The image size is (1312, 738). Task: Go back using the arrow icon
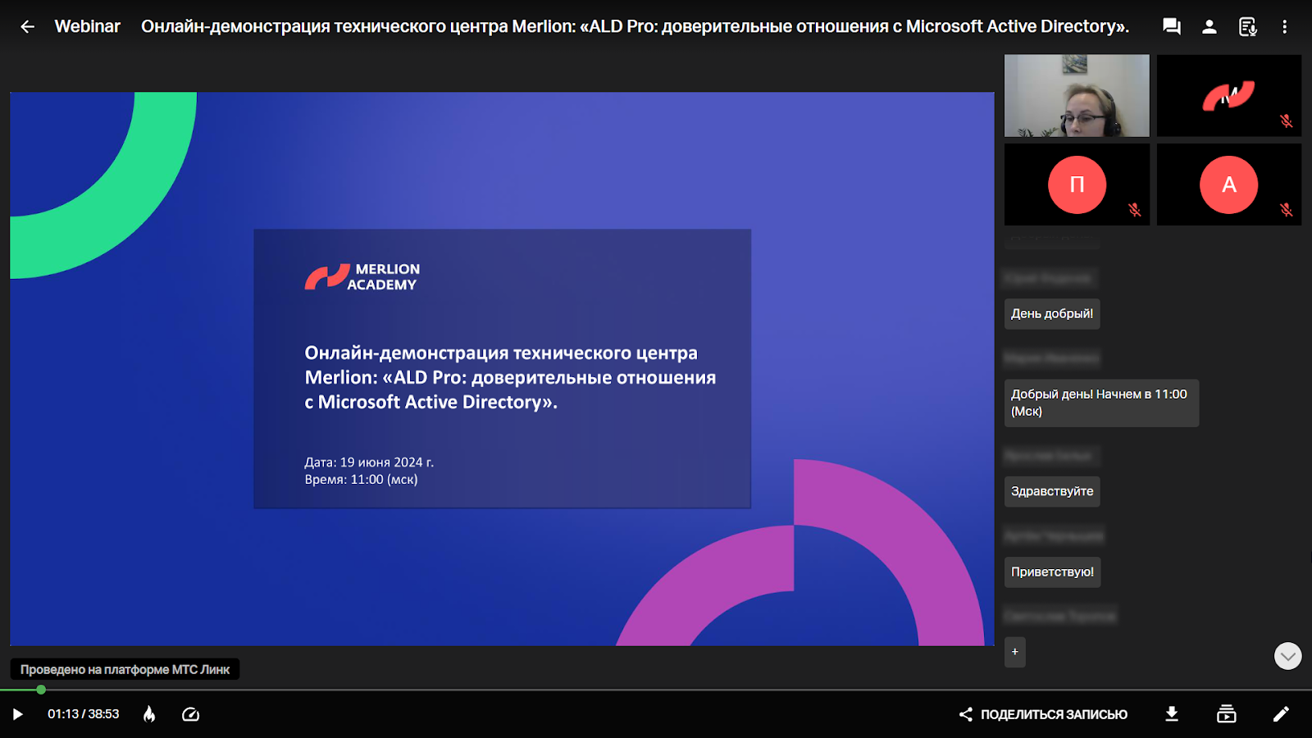click(27, 27)
